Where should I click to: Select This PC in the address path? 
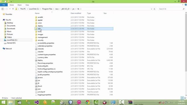click(23, 9)
